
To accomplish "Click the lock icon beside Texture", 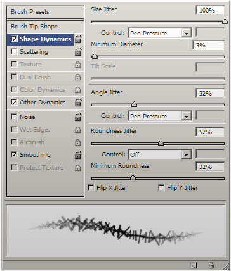I will 78,65.
